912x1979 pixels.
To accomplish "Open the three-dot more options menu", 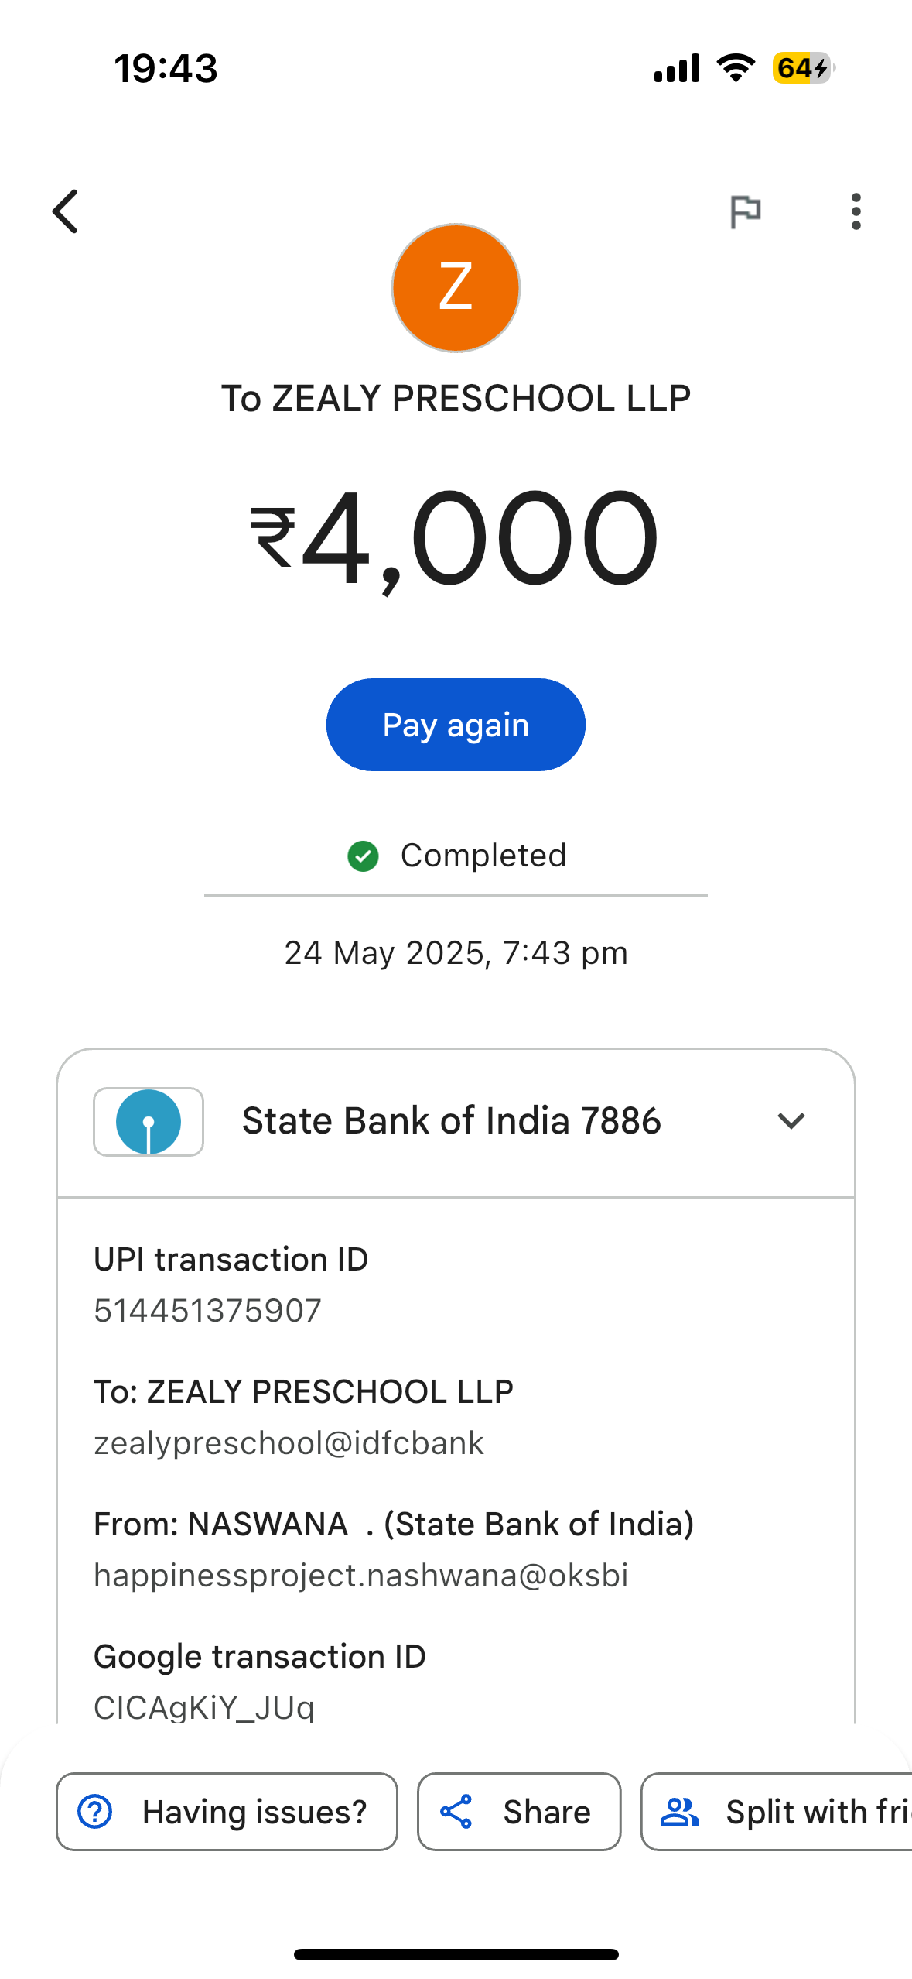I will click(x=856, y=211).
